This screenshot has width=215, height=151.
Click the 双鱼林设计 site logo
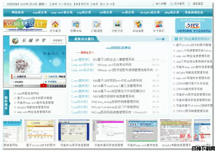[25, 25]
